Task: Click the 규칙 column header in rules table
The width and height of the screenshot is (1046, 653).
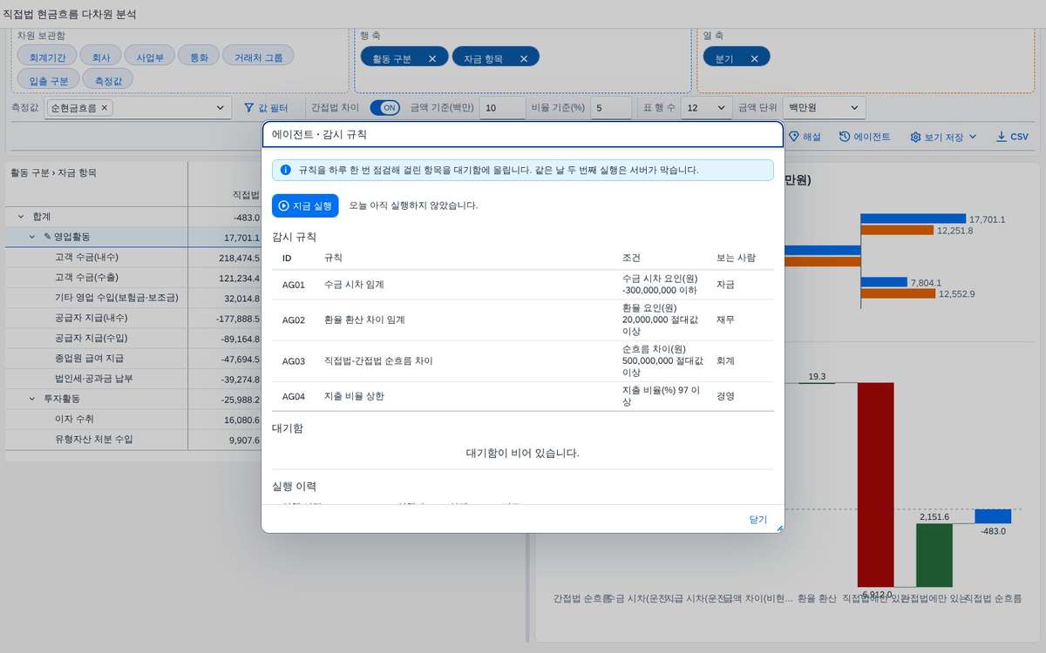Action: pyautogui.click(x=333, y=259)
